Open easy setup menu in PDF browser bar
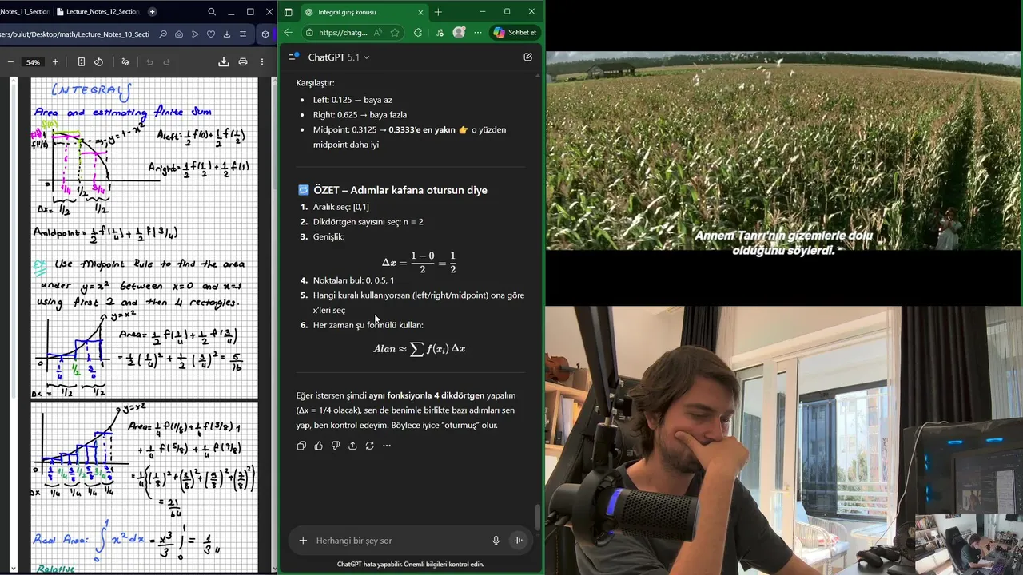Image resolution: width=1023 pixels, height=575 pixels. 243,34
